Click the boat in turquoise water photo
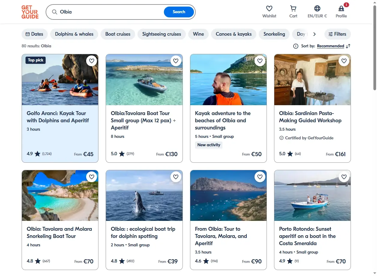The width and height of the screenshot is (377, 276). 144,80
